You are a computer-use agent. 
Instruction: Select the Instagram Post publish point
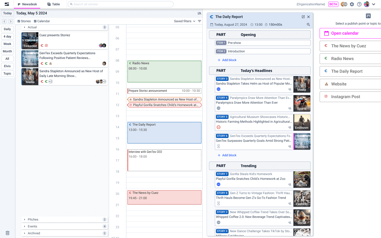(x=350, y=97)
